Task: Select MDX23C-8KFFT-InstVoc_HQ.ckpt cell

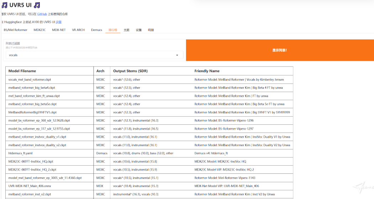Action: pos(49,161)
